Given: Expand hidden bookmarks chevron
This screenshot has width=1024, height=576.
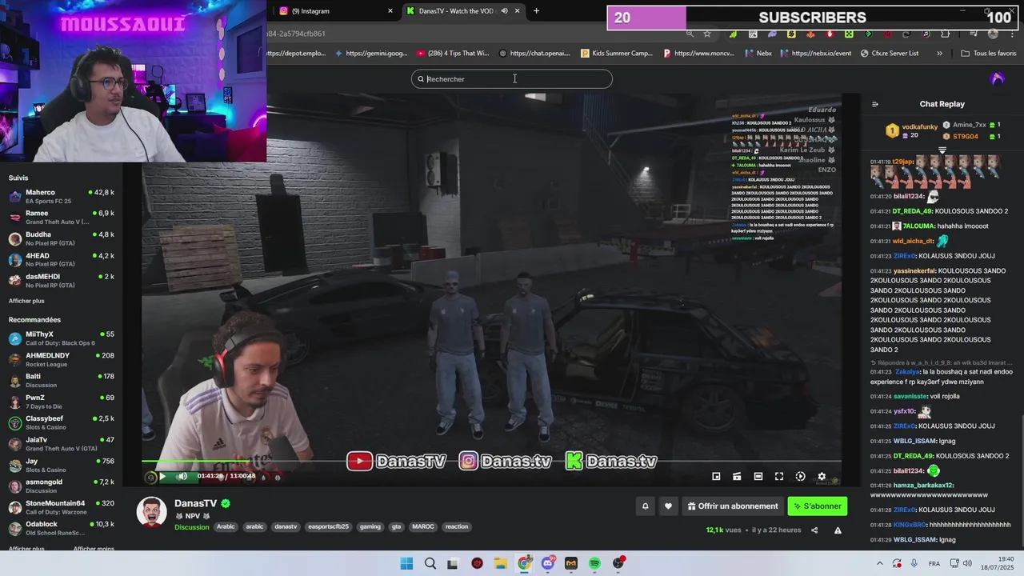Looking at the screenshot, I should pos(939,54).
